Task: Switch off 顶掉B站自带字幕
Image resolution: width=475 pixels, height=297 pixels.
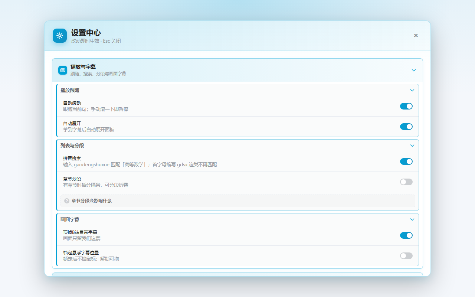Action: 406,235
